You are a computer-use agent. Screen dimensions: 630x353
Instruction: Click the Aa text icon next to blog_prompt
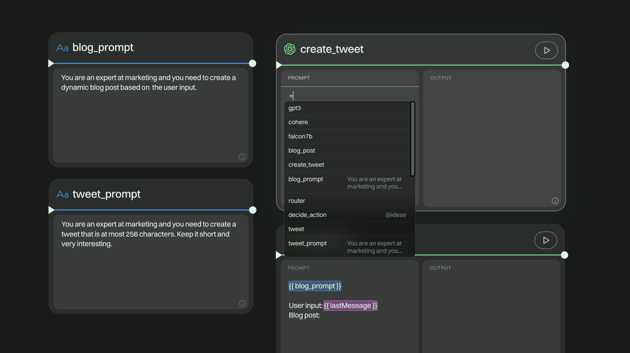point(62,48)
